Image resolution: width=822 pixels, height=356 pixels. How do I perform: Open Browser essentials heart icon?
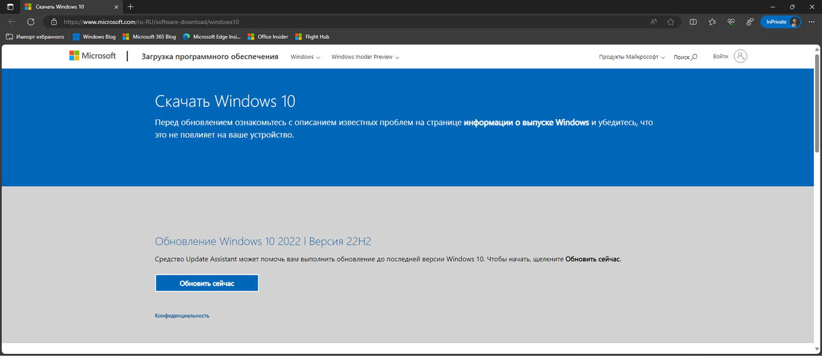pyautogui.click(x=732, y=22)
